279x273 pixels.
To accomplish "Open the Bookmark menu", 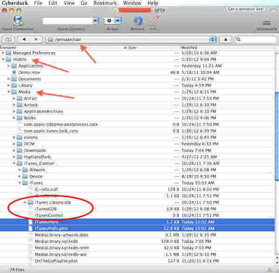I will [105, 3].
